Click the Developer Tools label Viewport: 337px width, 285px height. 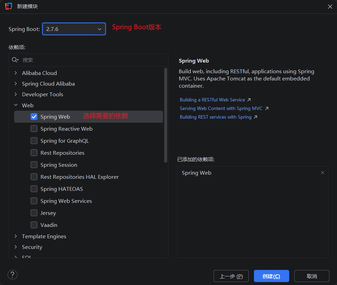[x=43, y=95]
